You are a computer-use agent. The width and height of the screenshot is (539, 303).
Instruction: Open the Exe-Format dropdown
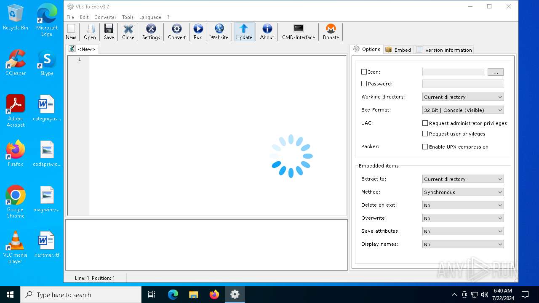(463, 110)
